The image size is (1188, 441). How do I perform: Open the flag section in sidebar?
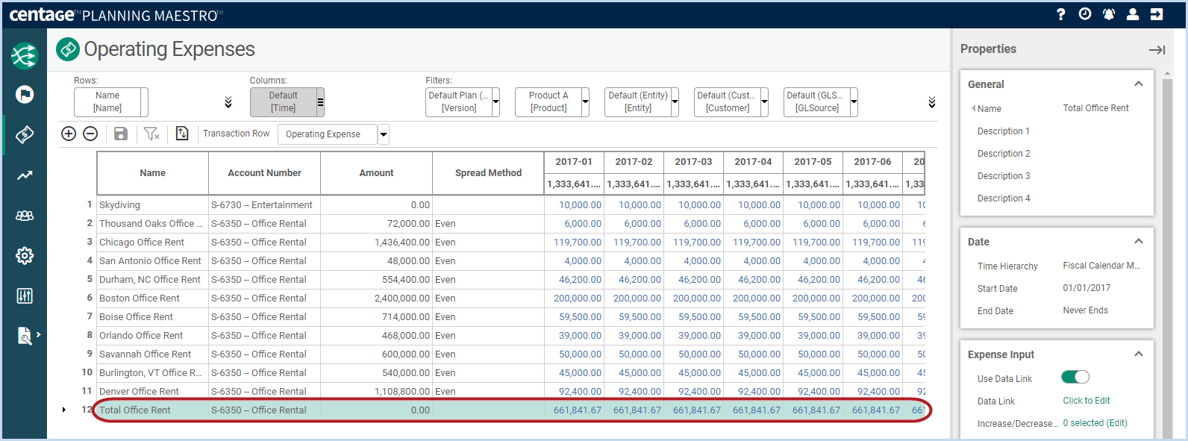coord(25,95)
